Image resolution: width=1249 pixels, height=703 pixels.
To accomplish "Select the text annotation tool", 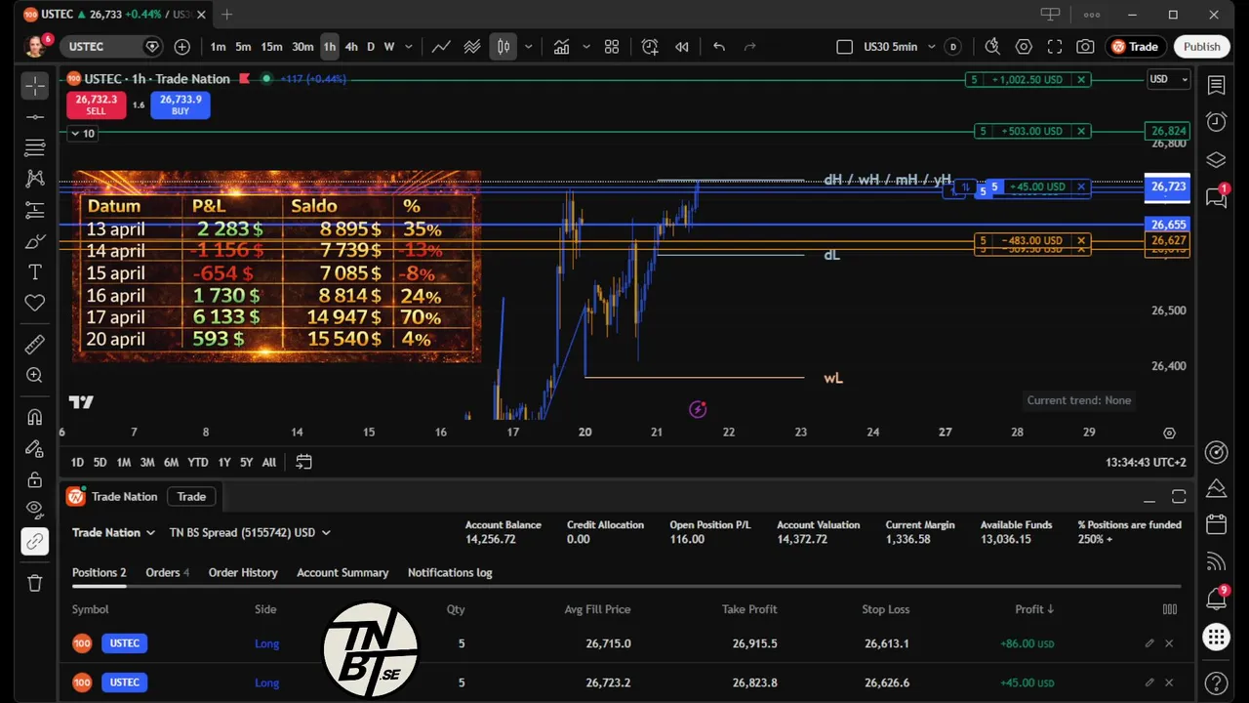I will point(35,272).
